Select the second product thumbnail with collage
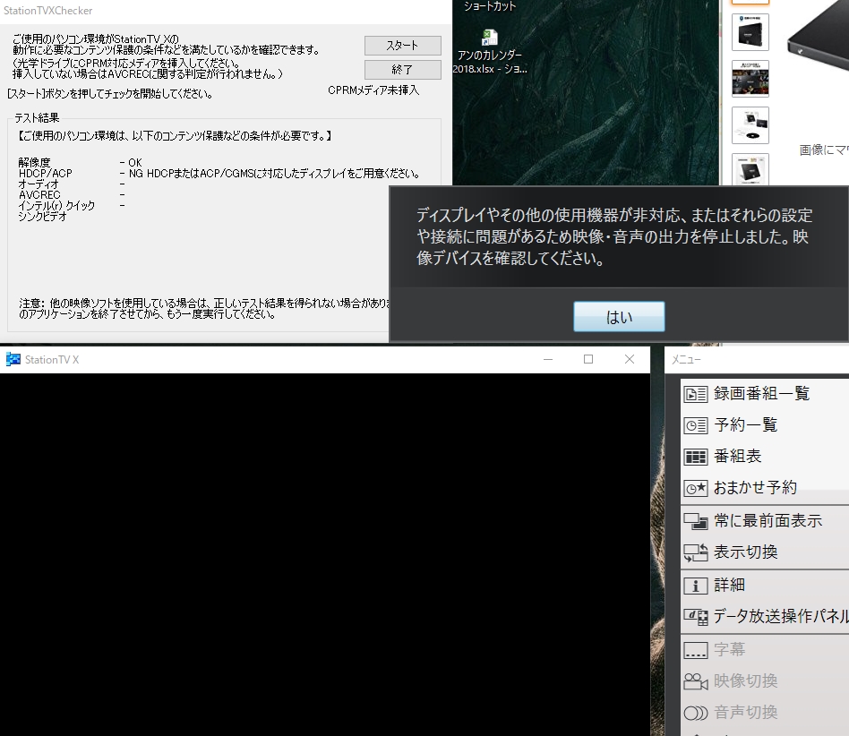 click(750, 79)
